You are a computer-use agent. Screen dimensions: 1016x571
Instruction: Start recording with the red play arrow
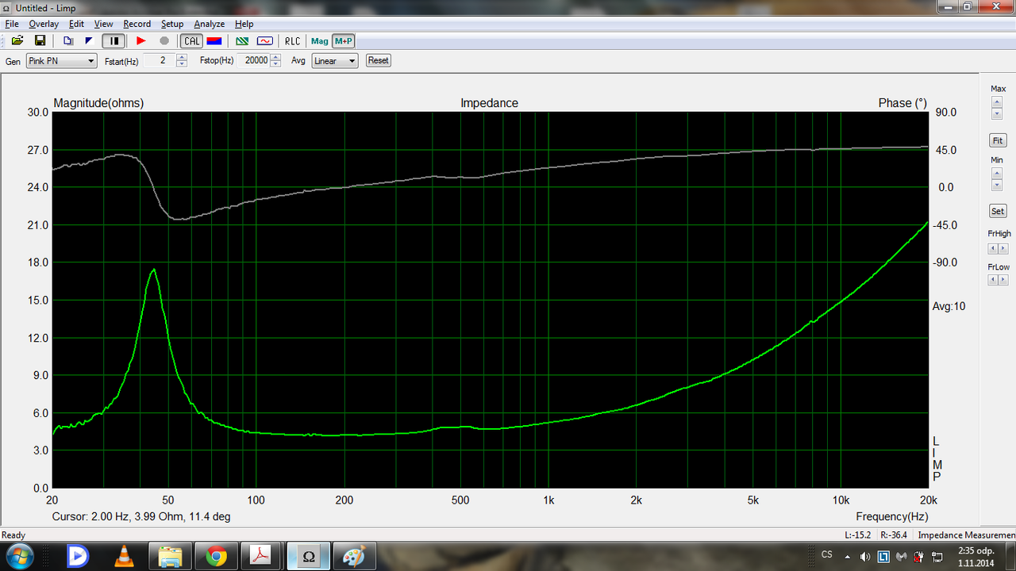coord(141,40)
